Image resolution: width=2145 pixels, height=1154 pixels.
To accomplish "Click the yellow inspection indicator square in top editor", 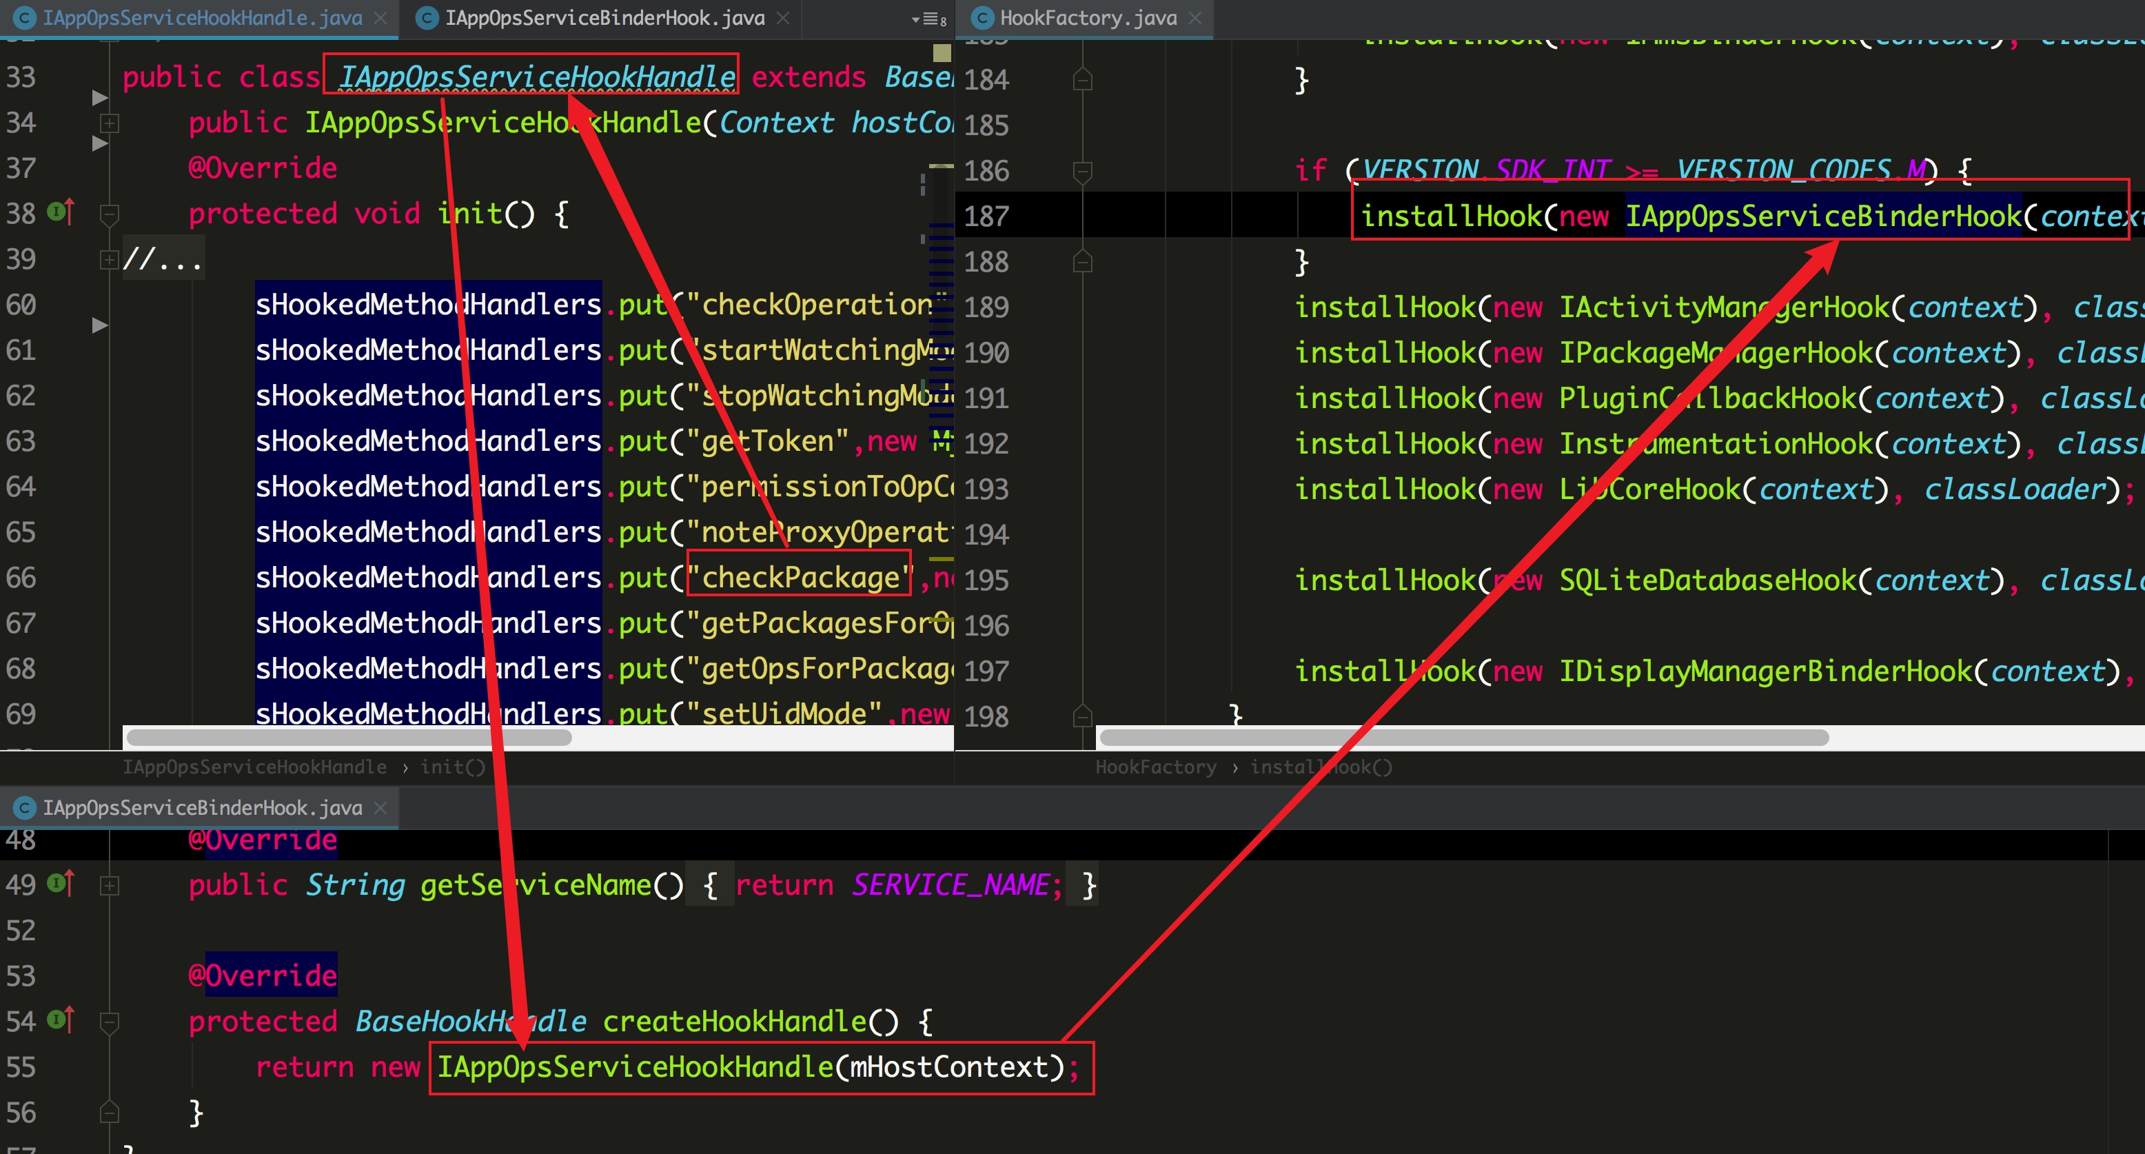I will [x=942, y=53].
